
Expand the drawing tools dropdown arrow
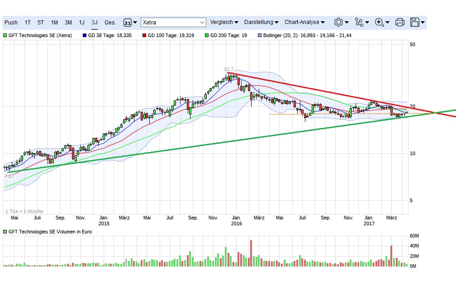click(367, 23)
